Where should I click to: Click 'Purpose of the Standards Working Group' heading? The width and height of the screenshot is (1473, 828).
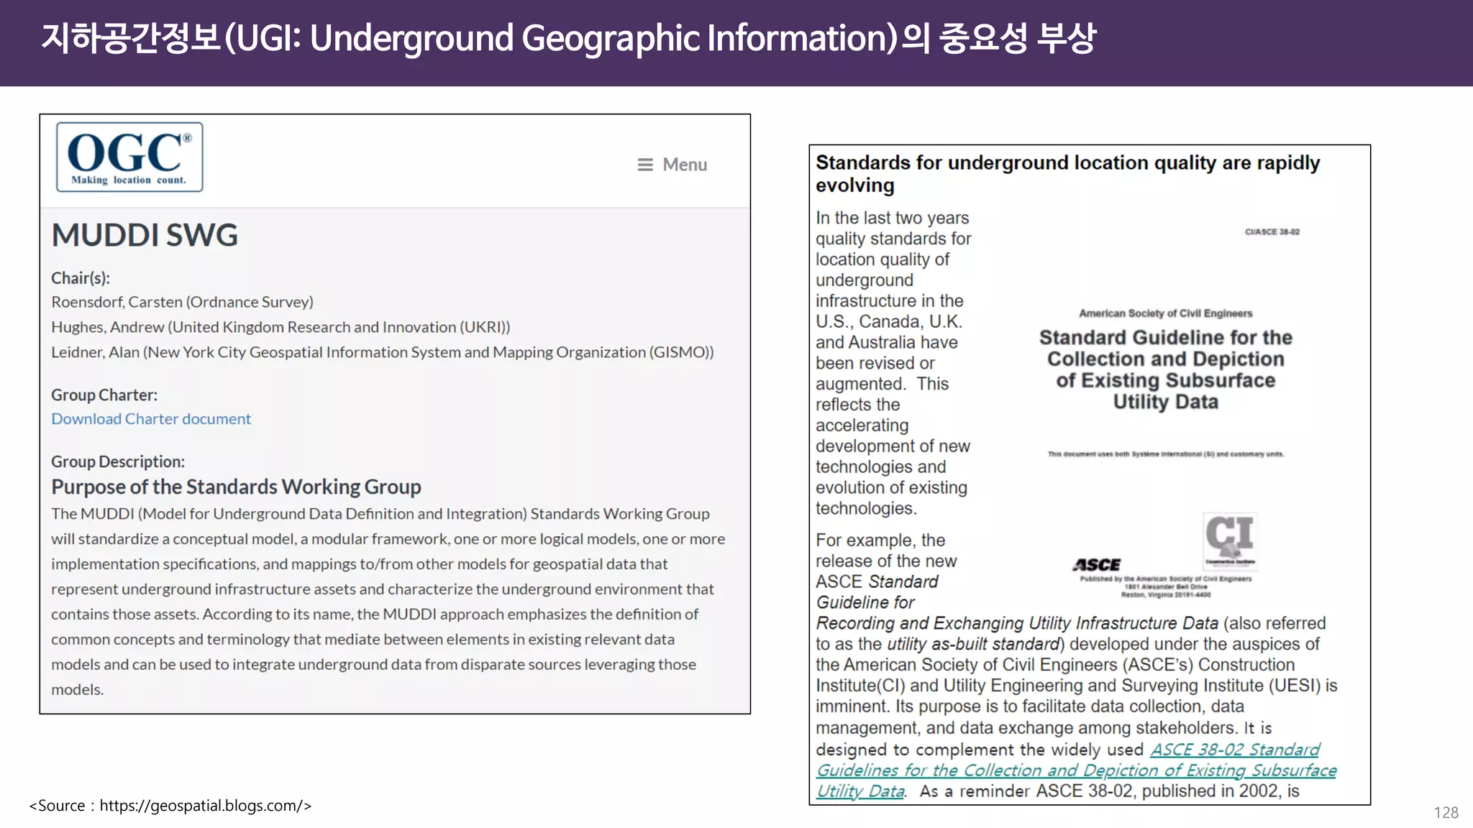(236, 487)
